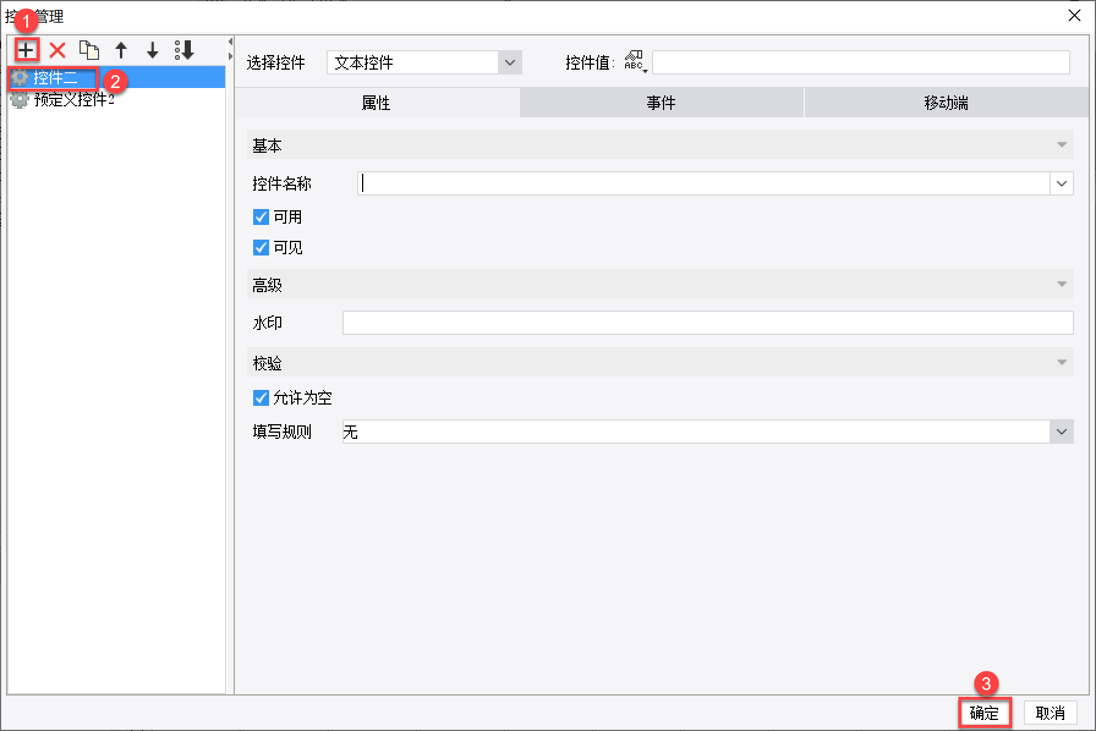Switch to 属性 tab

tap(377, 103)
